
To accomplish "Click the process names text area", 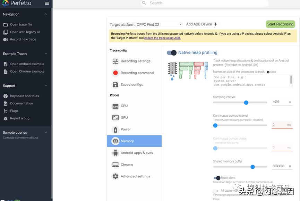I will tap(253, 81).
